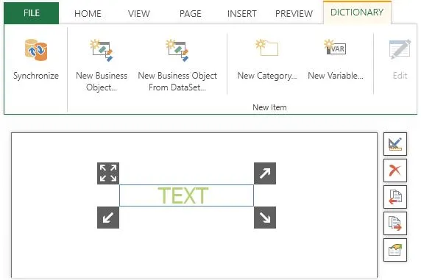Viewport: 421px width, 280px height.
Task: Click New Business Object icon
Action: (102, 50)
